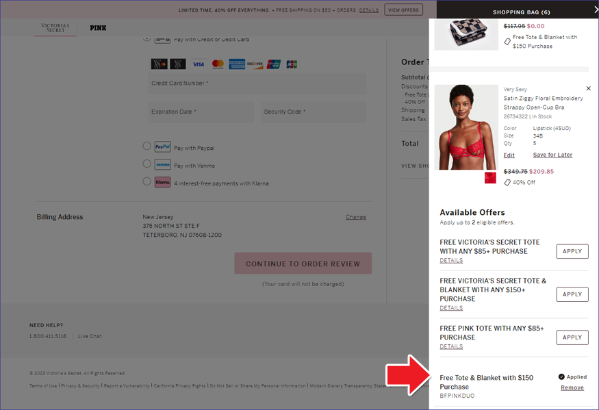Click '(Your card will not be charged)' note
Image resolution: width=599 pixels, height=410 pixels.
(303, 284)
